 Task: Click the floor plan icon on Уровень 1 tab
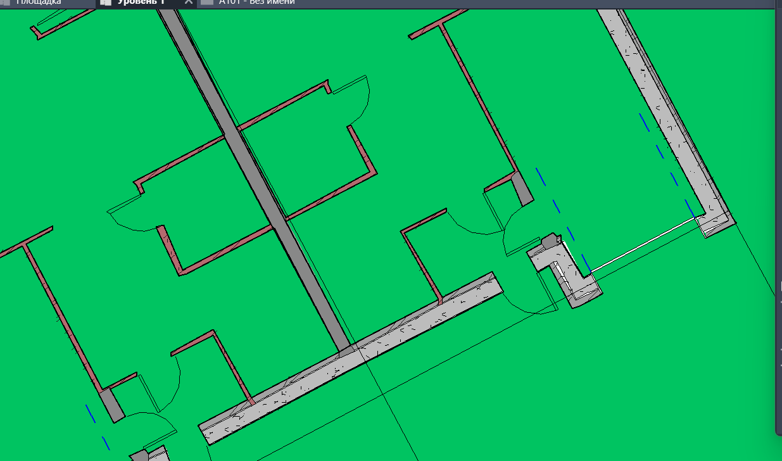106,2
